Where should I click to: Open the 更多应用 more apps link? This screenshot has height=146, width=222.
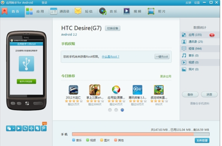click(166, 76)
